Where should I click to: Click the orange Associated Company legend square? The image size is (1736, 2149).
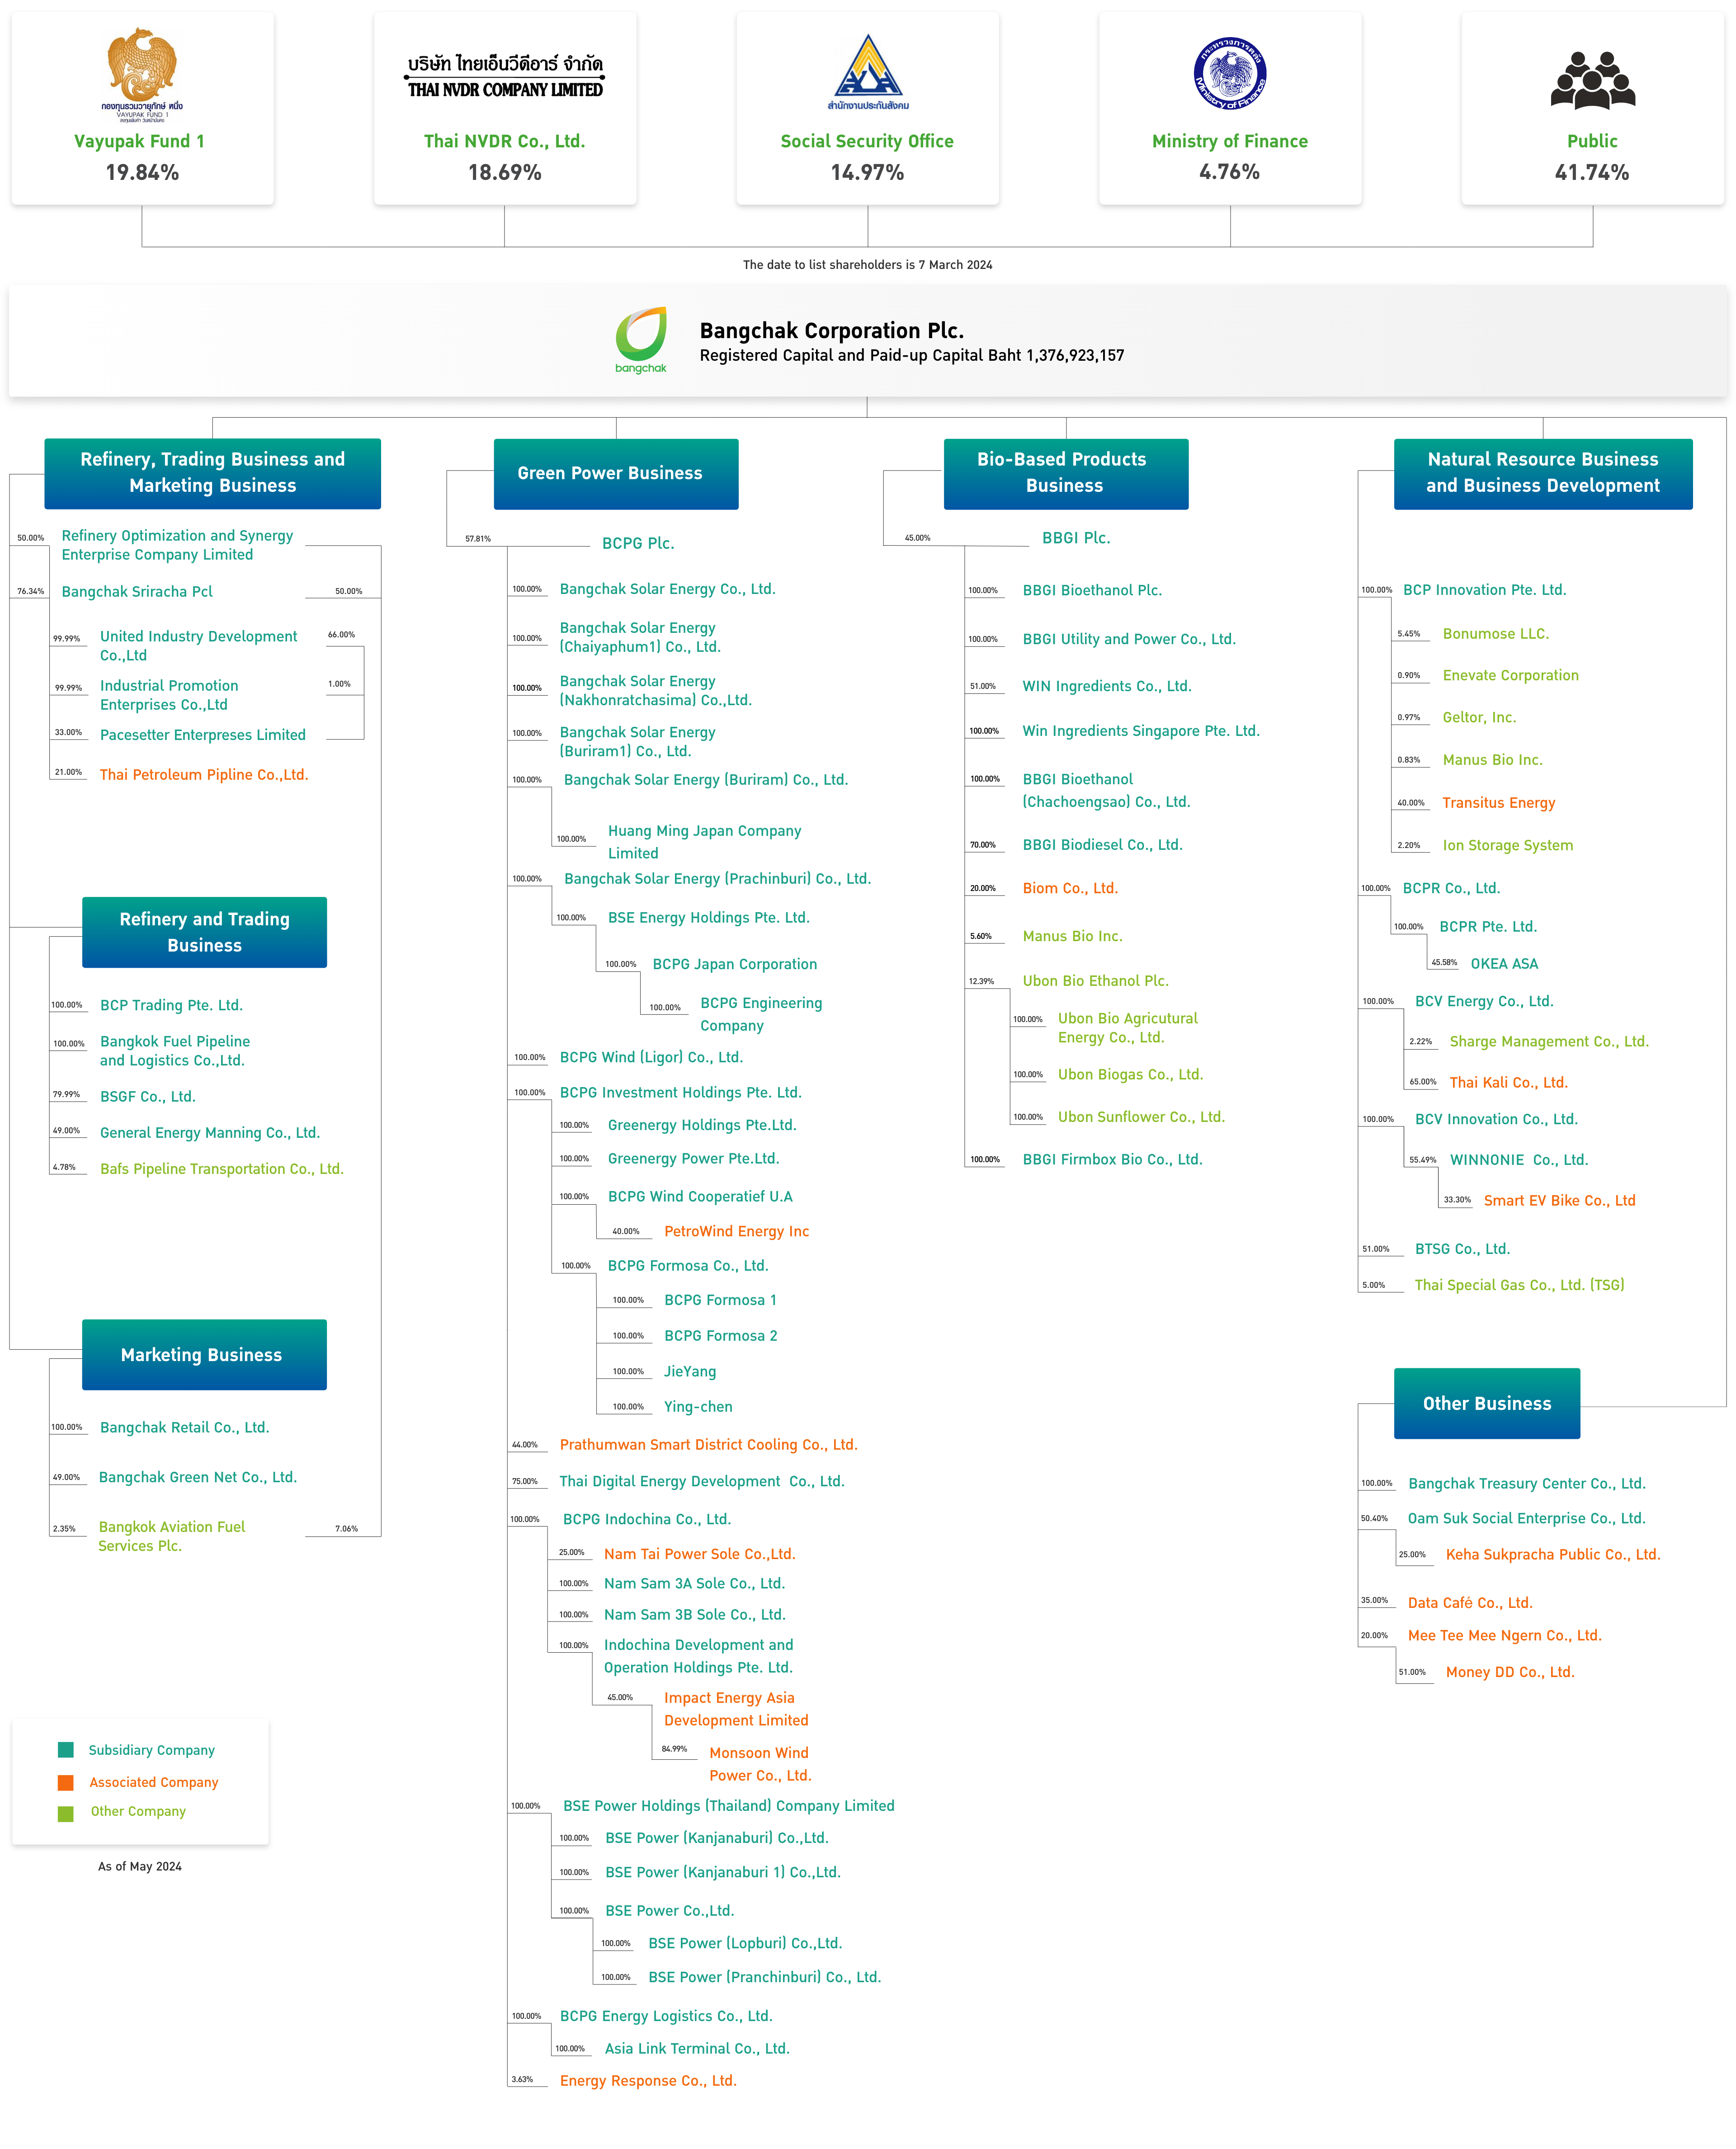pos(66,1782)
